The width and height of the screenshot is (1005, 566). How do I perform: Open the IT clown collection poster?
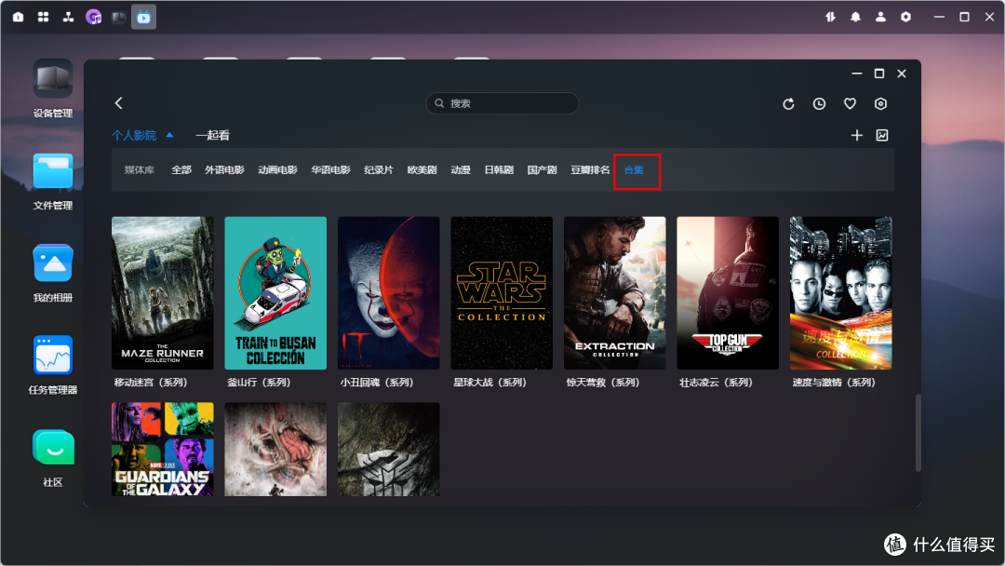(x=388, y=293)
